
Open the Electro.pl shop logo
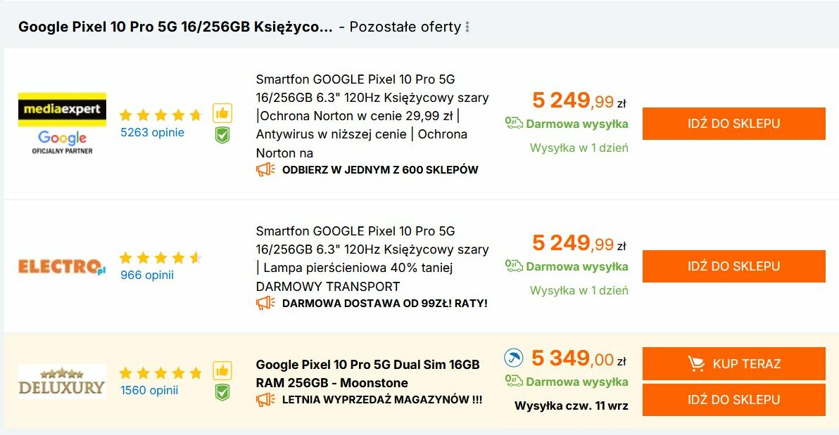point(62,267)
